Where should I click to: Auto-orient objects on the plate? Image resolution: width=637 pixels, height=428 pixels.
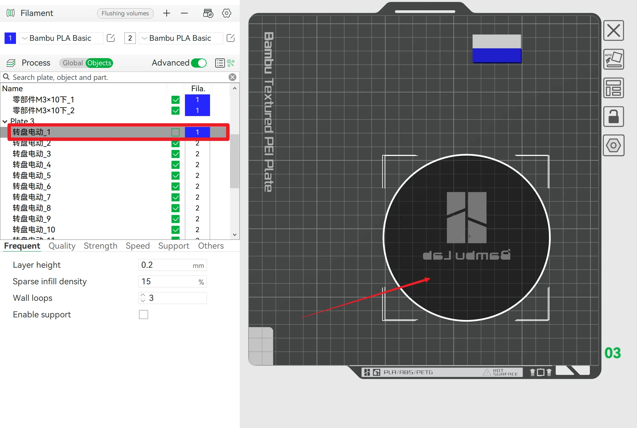(614, 59)
